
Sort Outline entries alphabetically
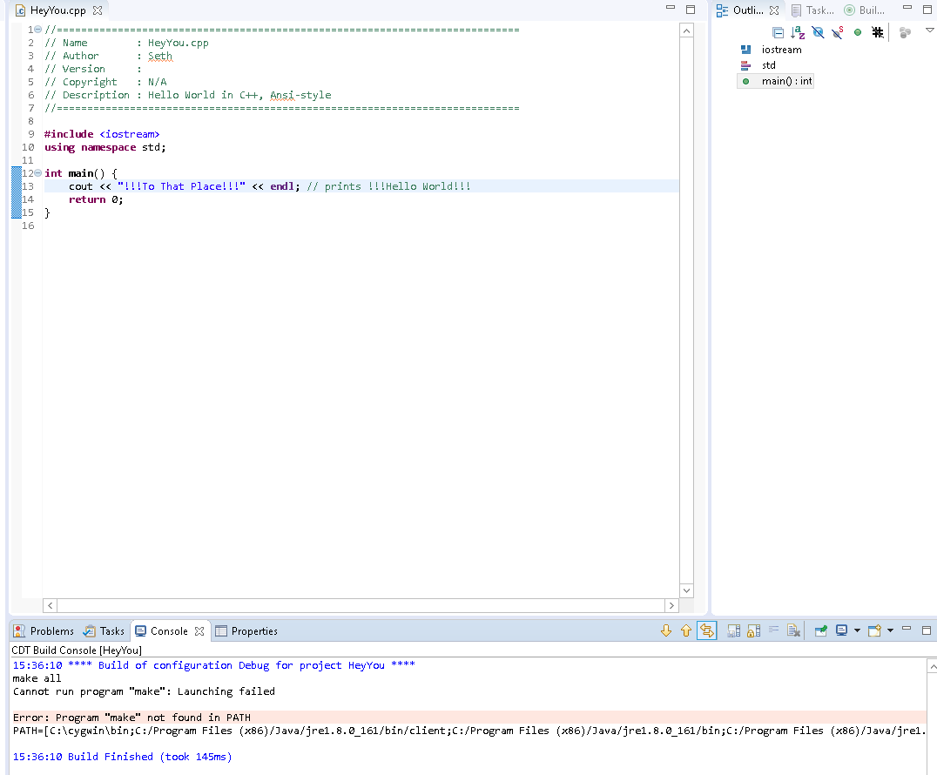798,33
